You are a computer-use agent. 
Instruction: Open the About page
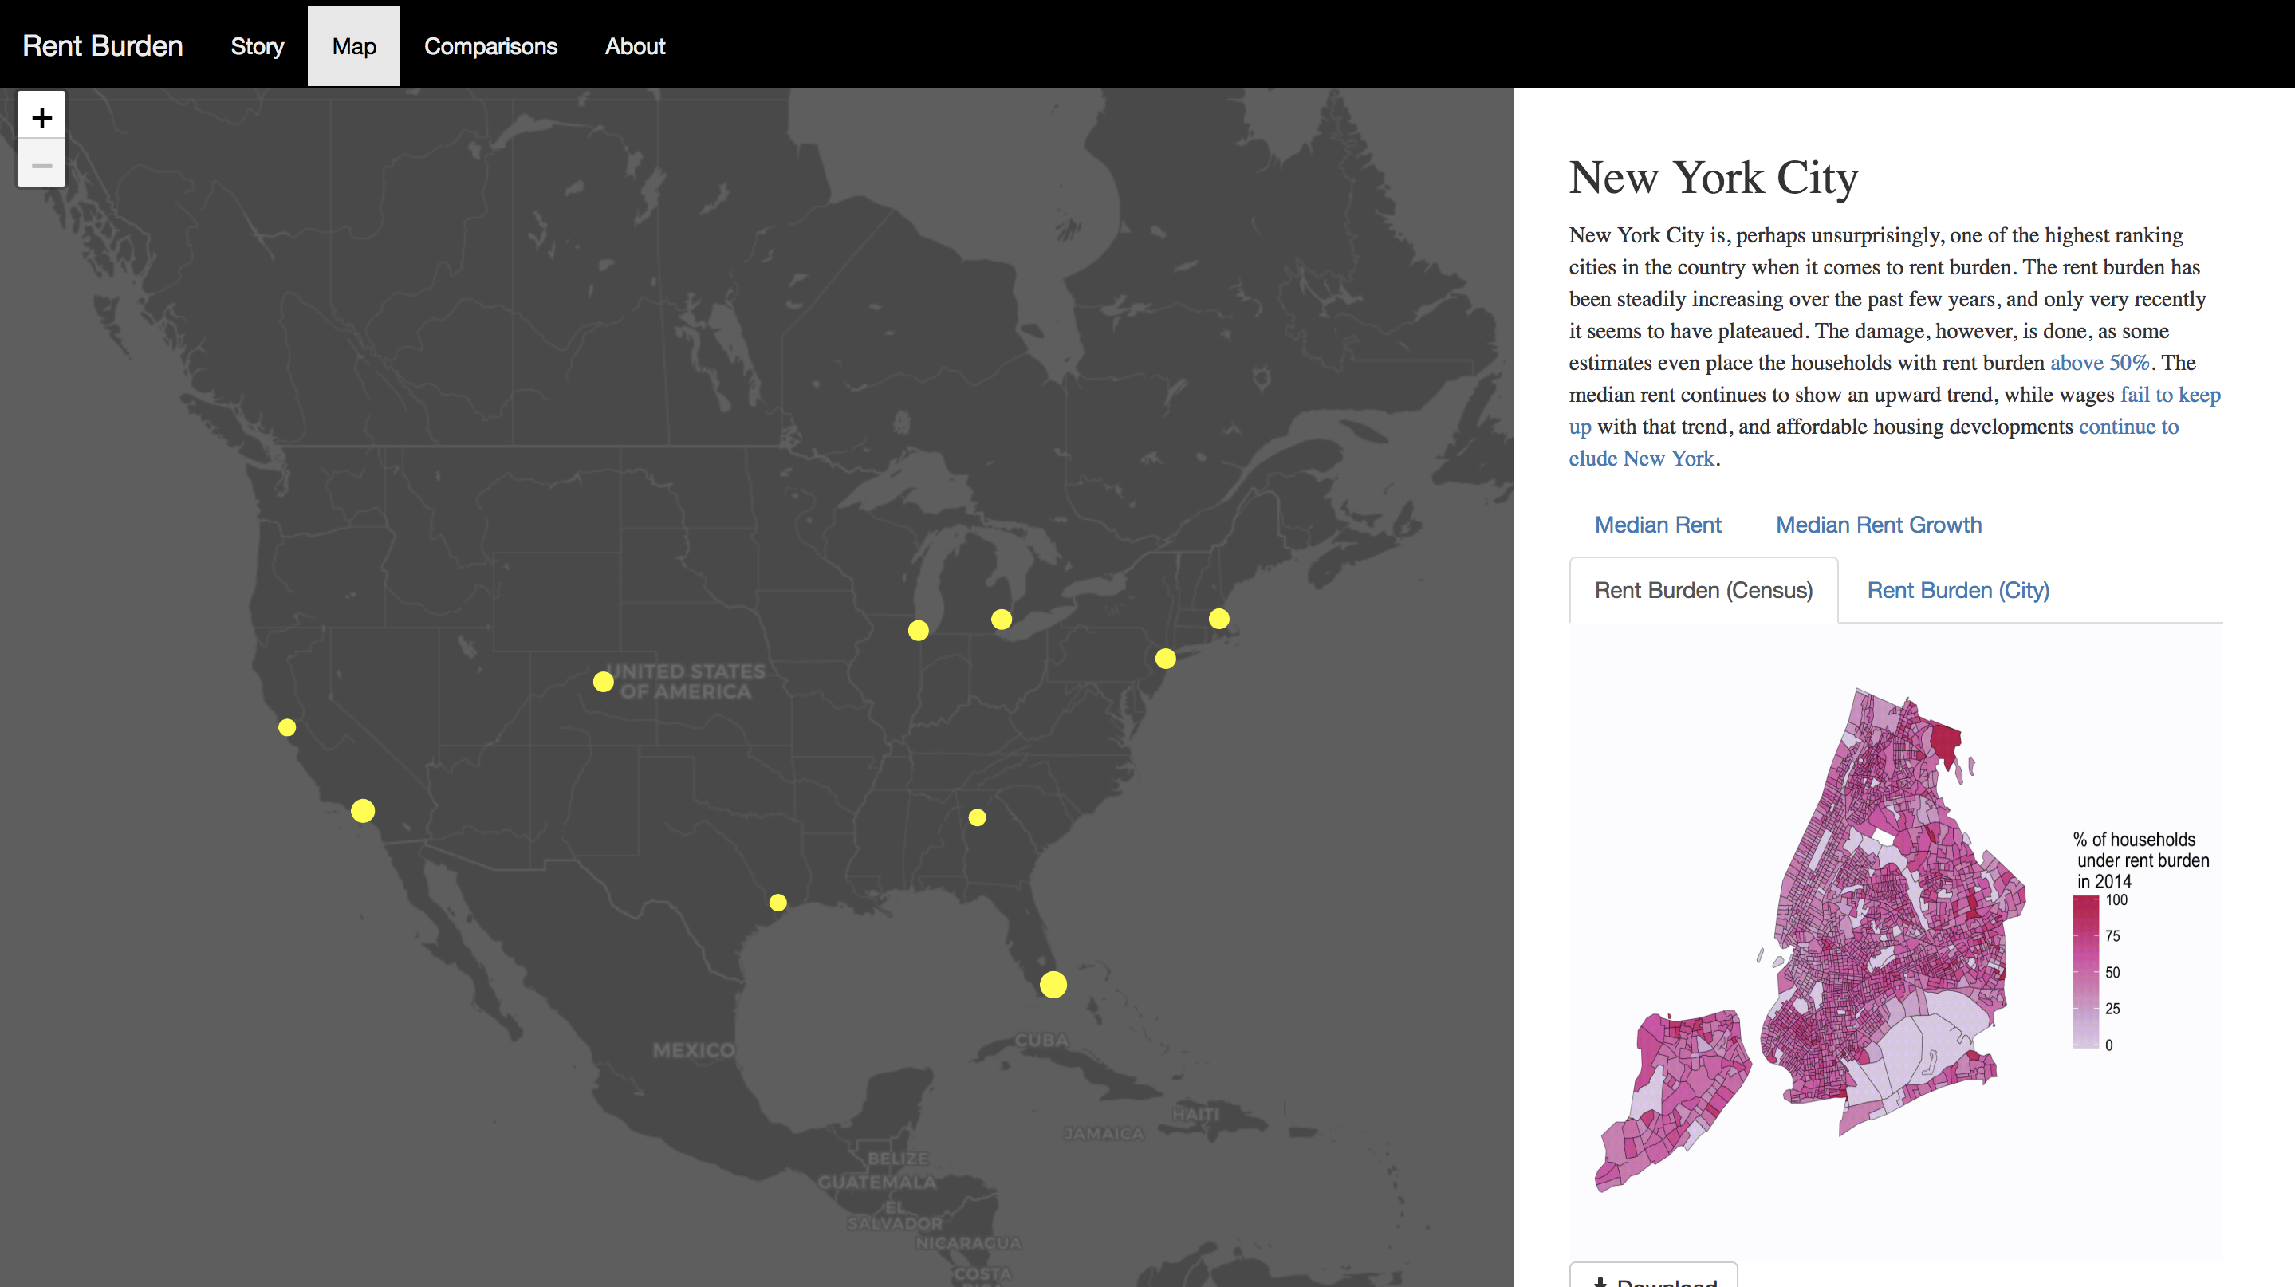tap(636, 45)
